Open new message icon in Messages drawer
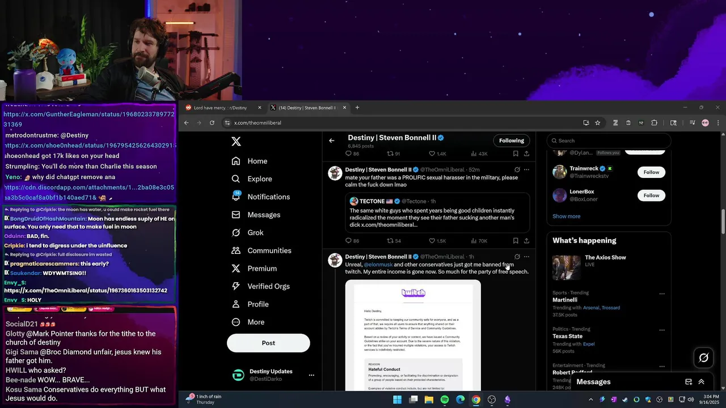 689,382
